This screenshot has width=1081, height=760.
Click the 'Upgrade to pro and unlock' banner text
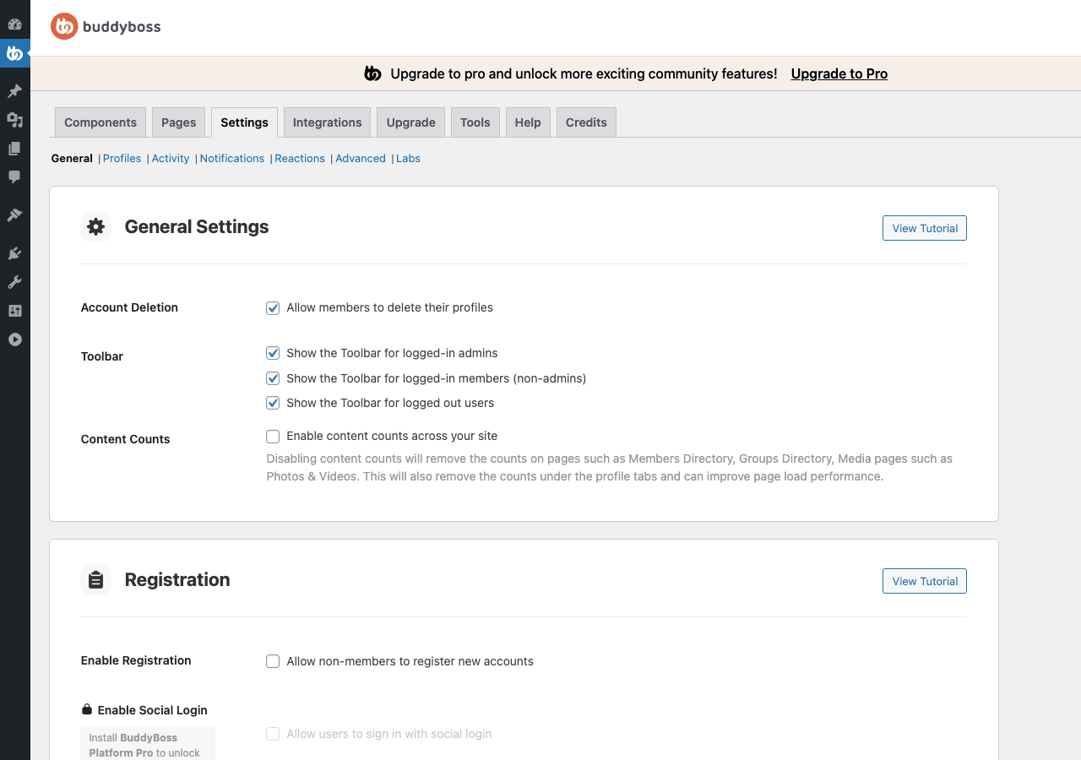click(x=584, y=73)
